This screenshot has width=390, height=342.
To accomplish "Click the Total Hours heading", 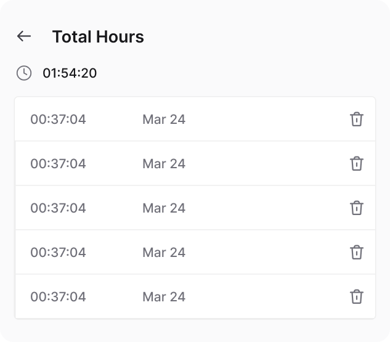I will coord(98,37).
